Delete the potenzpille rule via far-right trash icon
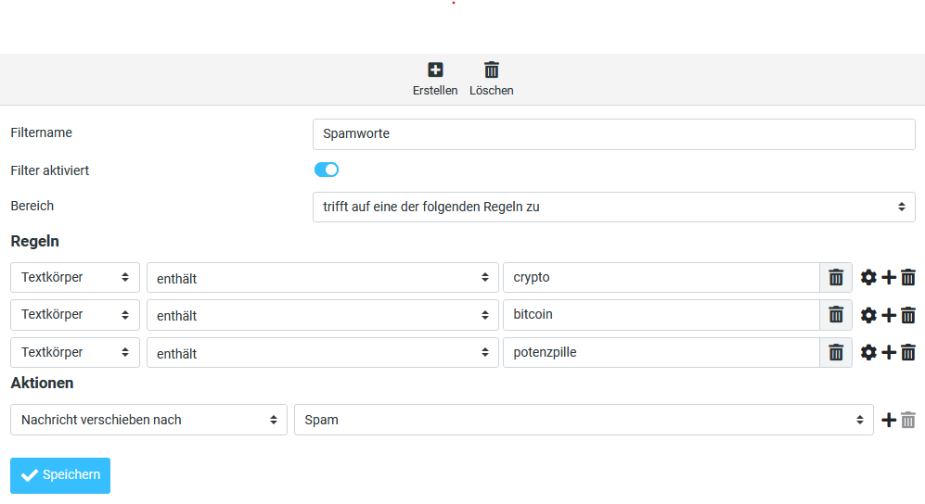The image size is (925, 504). [908, 352]
